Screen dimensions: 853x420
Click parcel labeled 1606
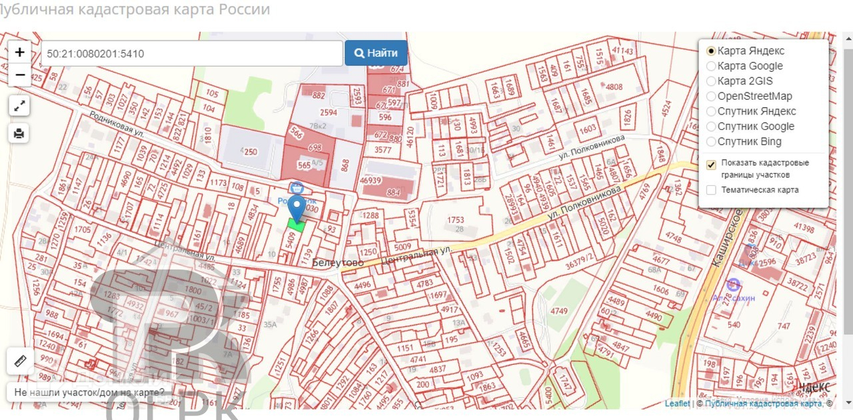(661, 291)
